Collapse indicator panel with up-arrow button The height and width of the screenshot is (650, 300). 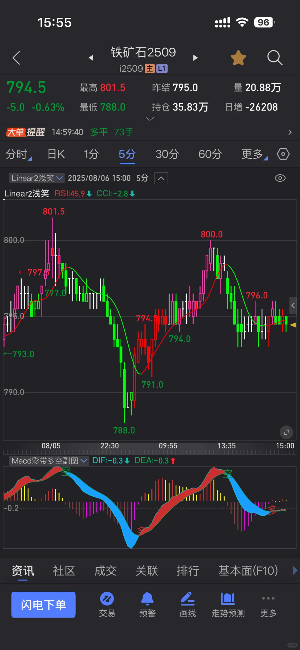[161, 178]
